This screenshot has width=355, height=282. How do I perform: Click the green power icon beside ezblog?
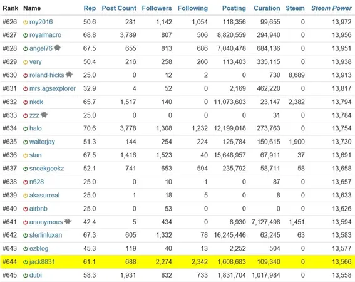click(25, 249)
